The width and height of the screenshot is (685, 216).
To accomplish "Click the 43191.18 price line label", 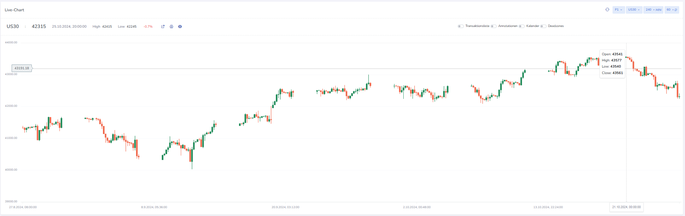I will pos(22,68).
